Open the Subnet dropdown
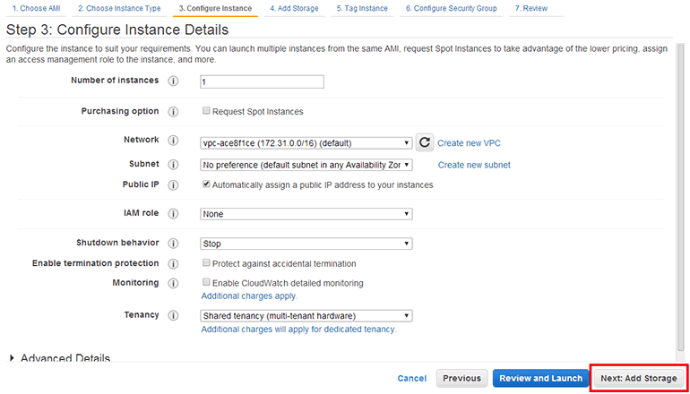 [x=306, y=165]
